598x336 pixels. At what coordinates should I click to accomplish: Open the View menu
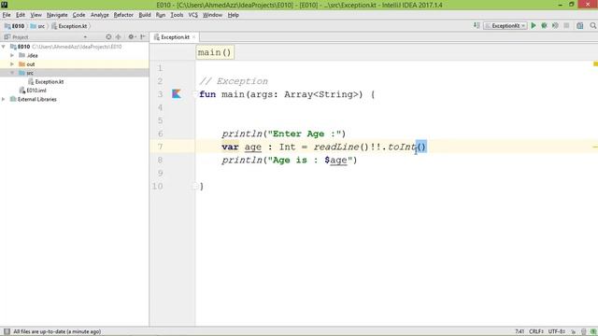tap(36, 15)
